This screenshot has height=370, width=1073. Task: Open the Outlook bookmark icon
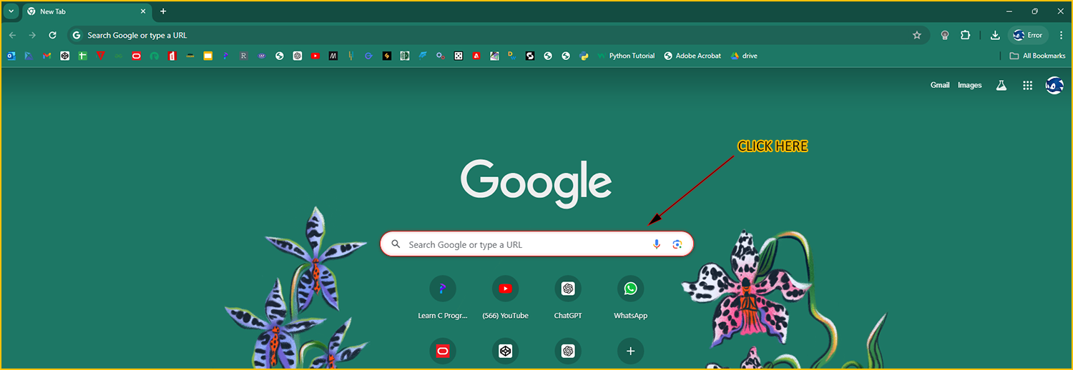(x=11, y=56)
